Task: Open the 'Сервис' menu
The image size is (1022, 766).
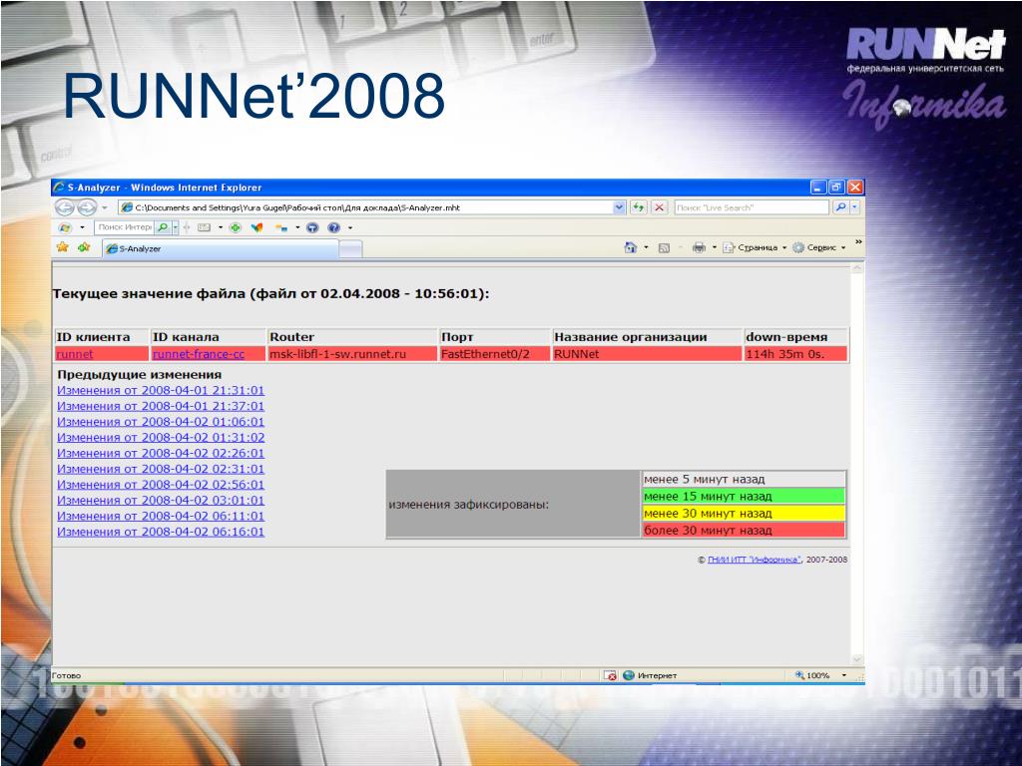Action: [818, 247]
